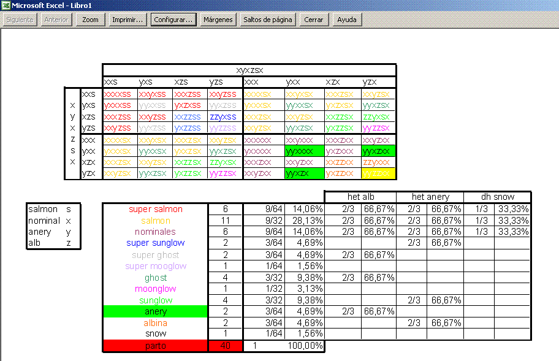Click the "super salmon" label in the table
559x361 pixels.
pyautogui.click(x=155, y=209)
